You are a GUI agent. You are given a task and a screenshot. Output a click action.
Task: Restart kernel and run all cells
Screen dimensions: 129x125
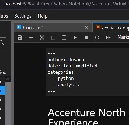point(108,38)
